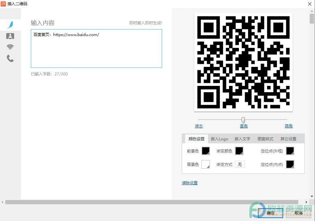Open the 嵌入Logo tab
The width and height of the screenshot is (315, 221).
point(220,139)
